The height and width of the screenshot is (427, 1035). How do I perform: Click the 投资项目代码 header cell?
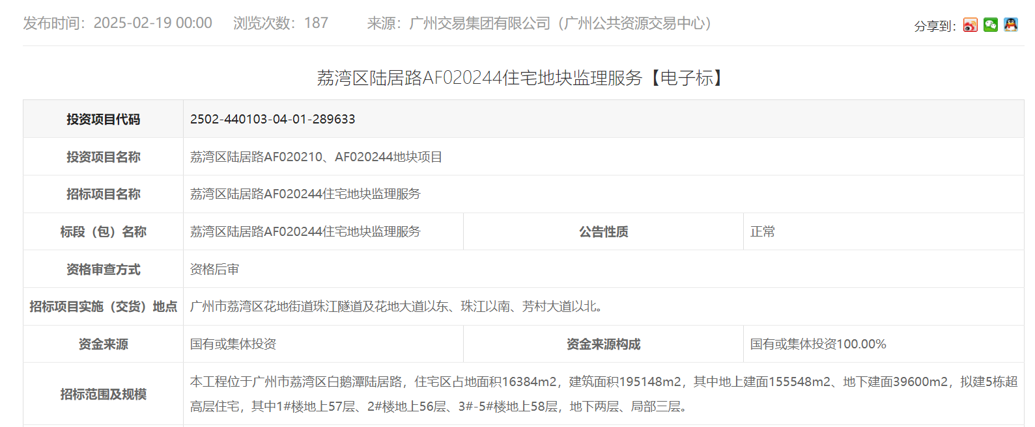(103, 119)
